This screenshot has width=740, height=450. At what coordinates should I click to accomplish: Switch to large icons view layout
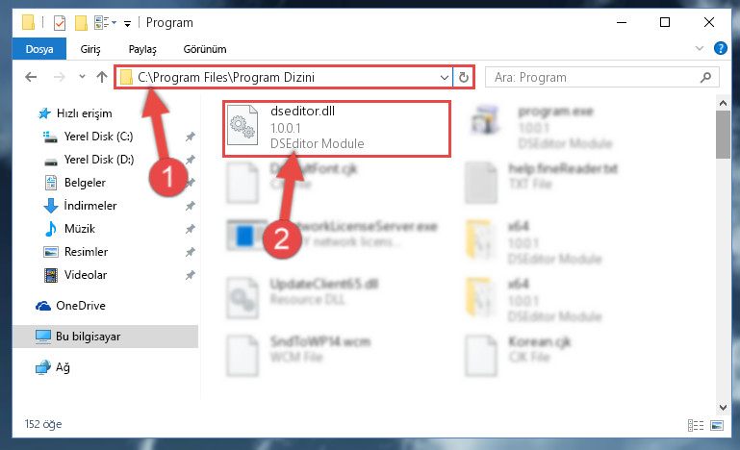pyautogui.click(x=717, y=425)
